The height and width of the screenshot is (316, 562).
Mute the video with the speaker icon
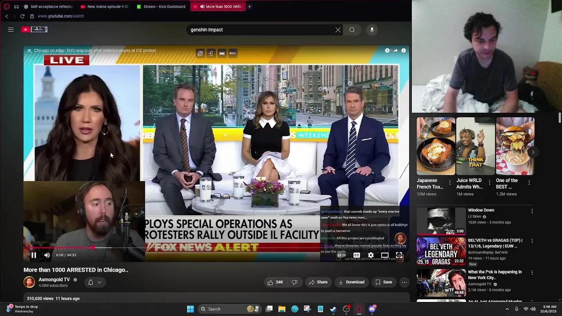(x=47, y=255)
